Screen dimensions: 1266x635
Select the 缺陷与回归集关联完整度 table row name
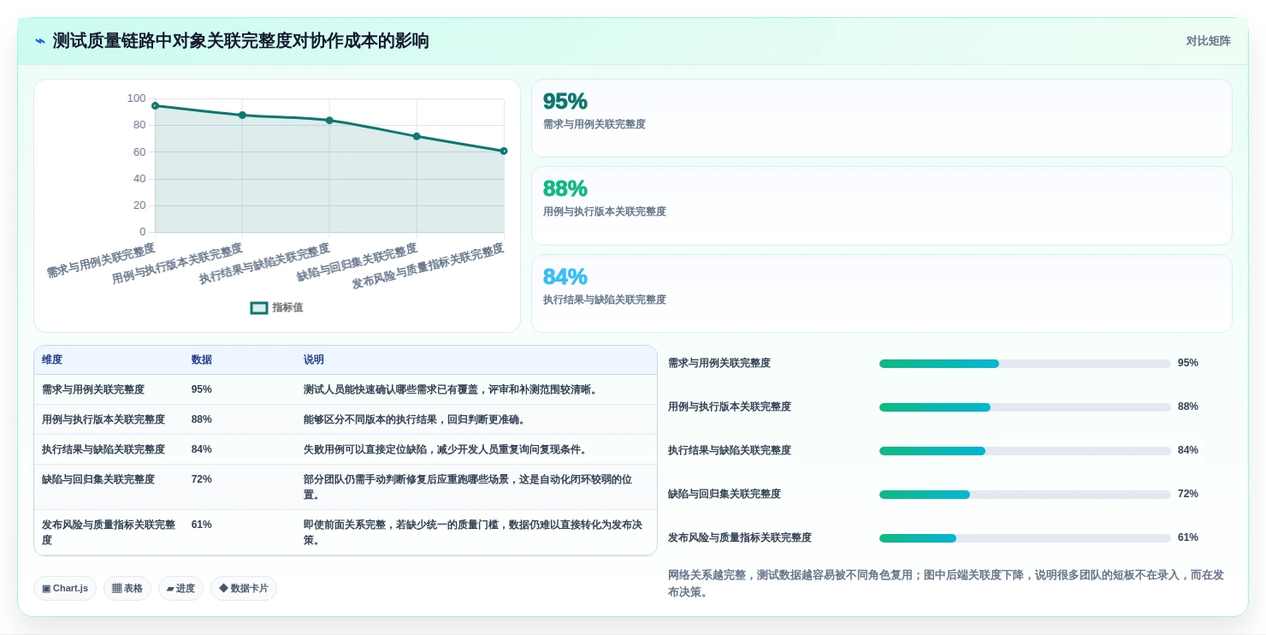(x=98, y=479)
